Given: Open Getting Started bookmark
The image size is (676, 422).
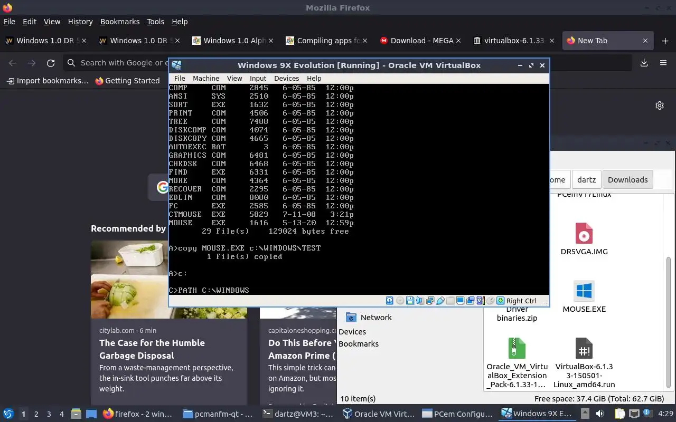Looking at the screenshot, I should click(127, 81).
